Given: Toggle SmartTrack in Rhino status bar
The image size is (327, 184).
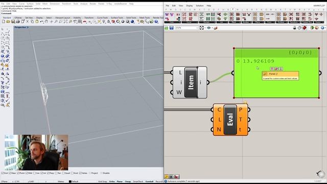Looking at the screenshot, I should tap(138, 181).
